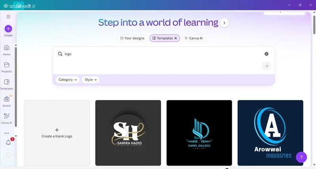
Task: Click the Step into a world of learning headline
Action: point(158,23)
